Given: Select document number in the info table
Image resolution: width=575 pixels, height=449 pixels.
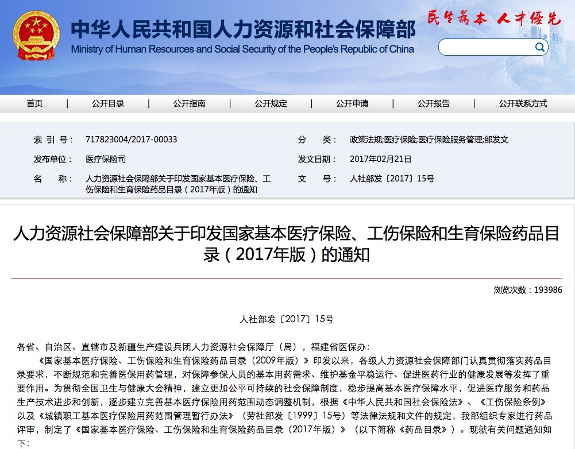Looking at the screenshot, I should point(392,179).
